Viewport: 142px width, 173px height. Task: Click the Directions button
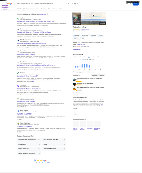click(x=85, y=35)
